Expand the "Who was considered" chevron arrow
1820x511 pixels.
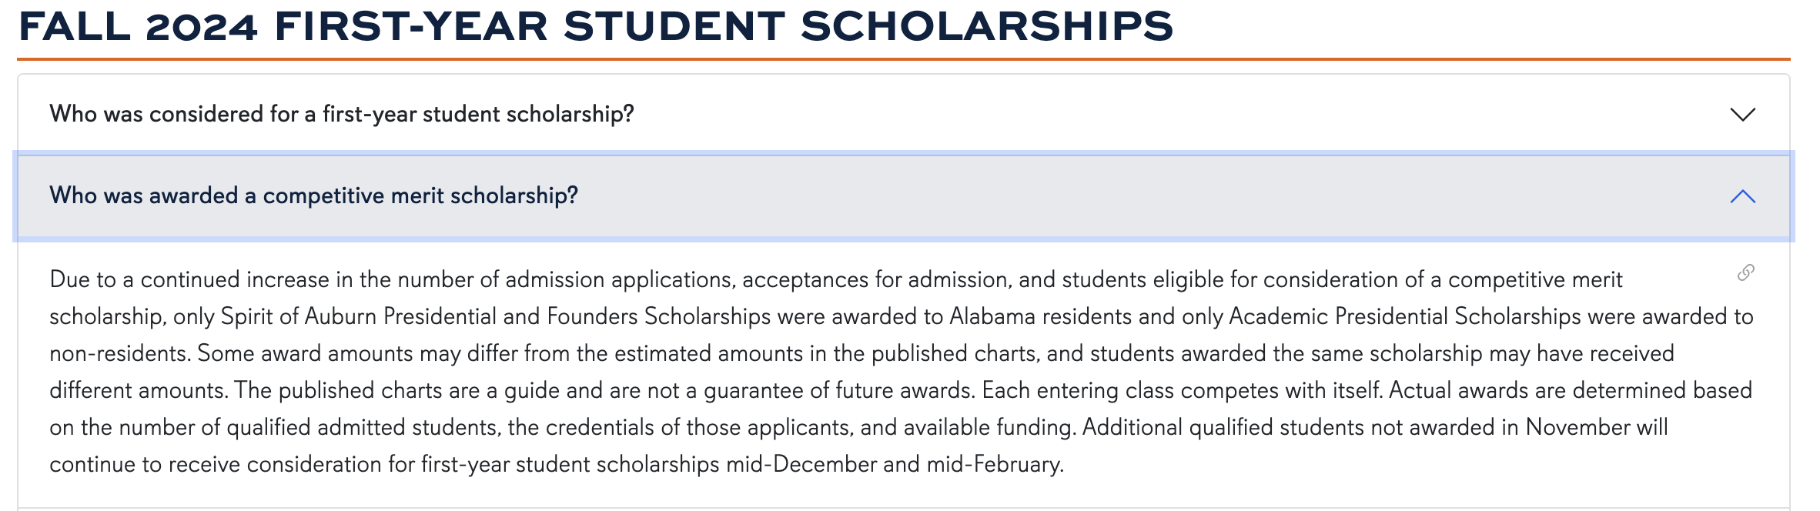pos(1742,115)
